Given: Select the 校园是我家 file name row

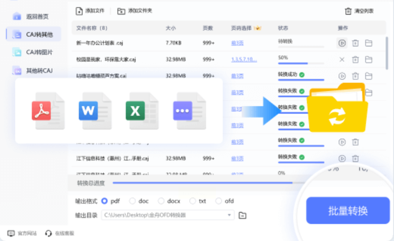Looking at the screenshot, I should 106,60.
